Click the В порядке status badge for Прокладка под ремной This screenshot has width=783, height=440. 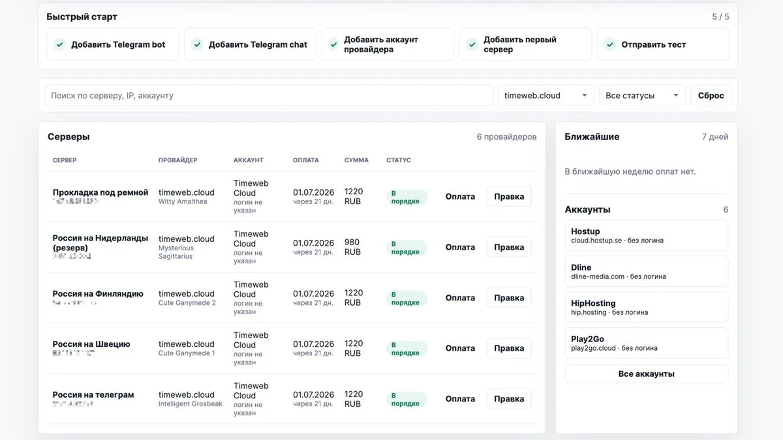(407, 198)
